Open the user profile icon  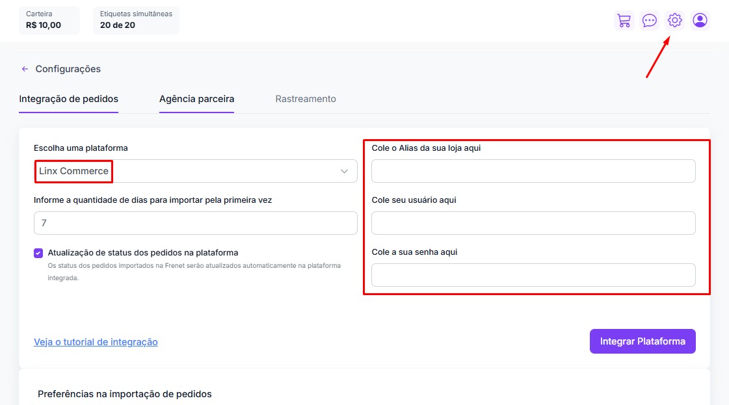click(x=700, y=21)
